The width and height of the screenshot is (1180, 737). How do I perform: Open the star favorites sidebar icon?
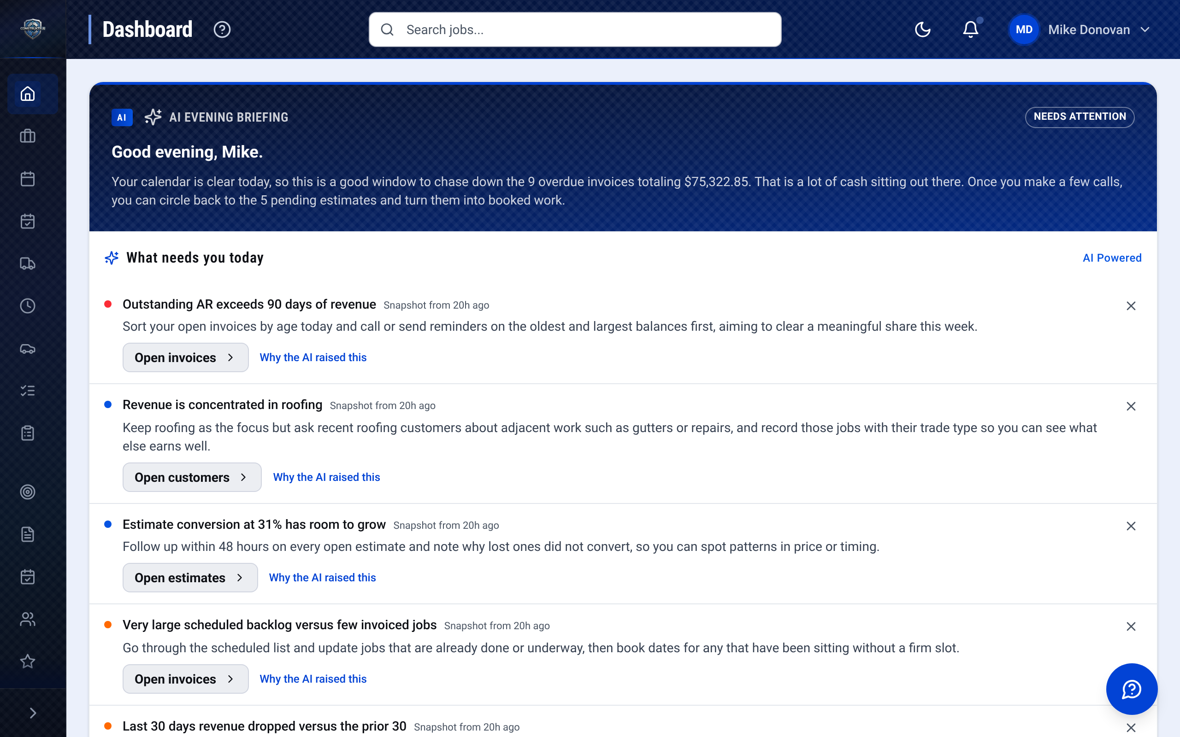pos(28,661)
